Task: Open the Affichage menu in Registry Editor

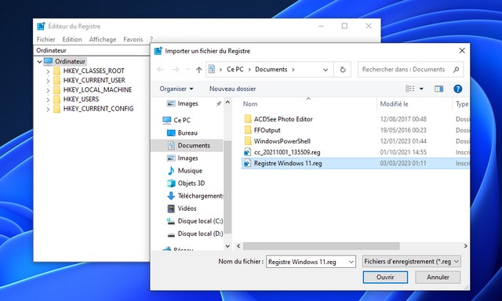Action: [x=103, y=39]
